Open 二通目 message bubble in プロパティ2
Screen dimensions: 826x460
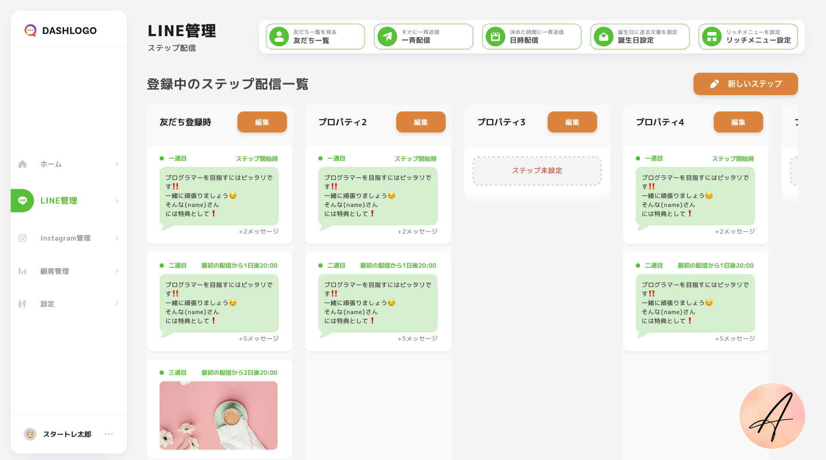point(378,303)
